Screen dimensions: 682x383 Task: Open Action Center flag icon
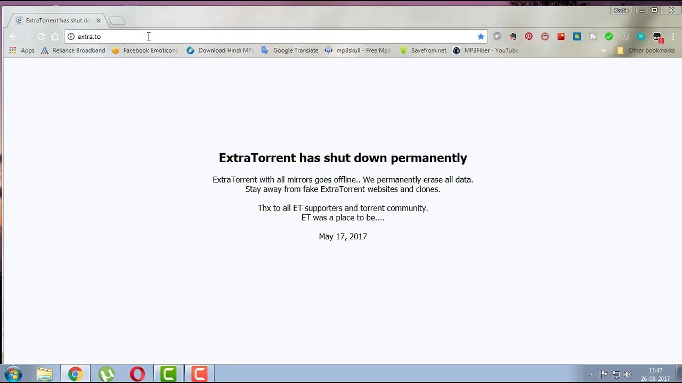tap(604, 374)
